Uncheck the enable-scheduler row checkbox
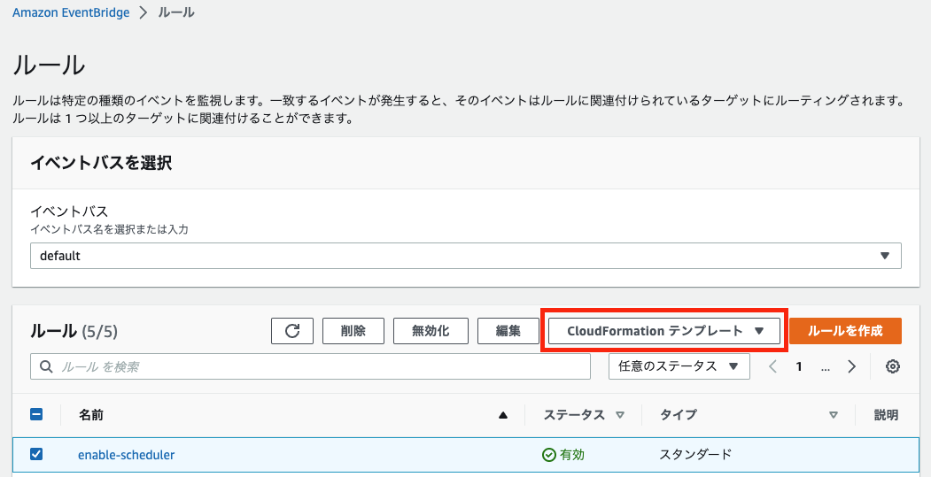Image resolution: width=931 pixels, height=477 pixels. [36, 454]
